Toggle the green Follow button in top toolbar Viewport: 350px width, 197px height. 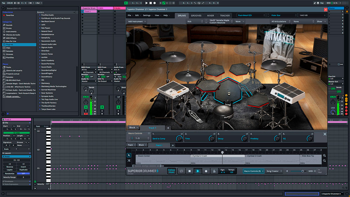pos(126,3)
